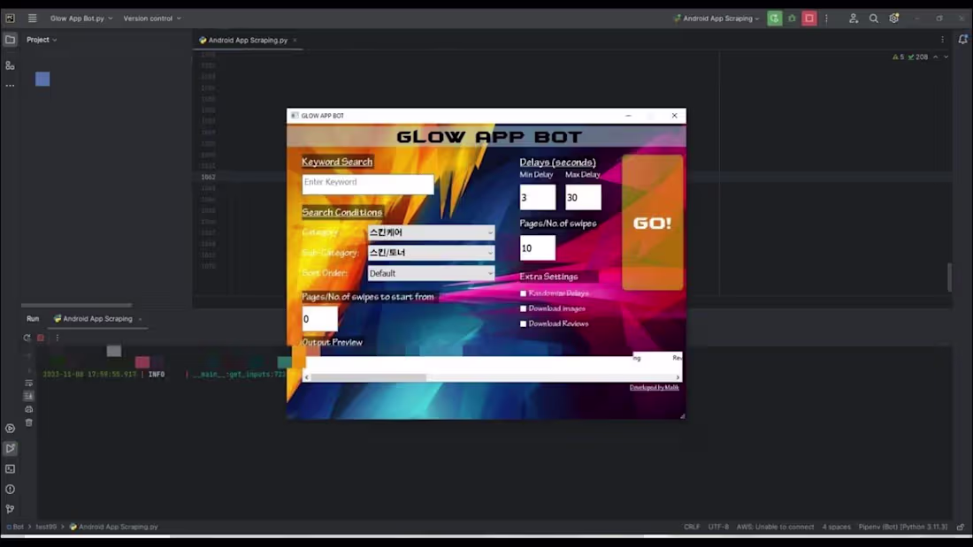Click the Output Preview horizontal scrollbar thumb
This screenshot has width=973, height=547.
click(x=369, y=377)
